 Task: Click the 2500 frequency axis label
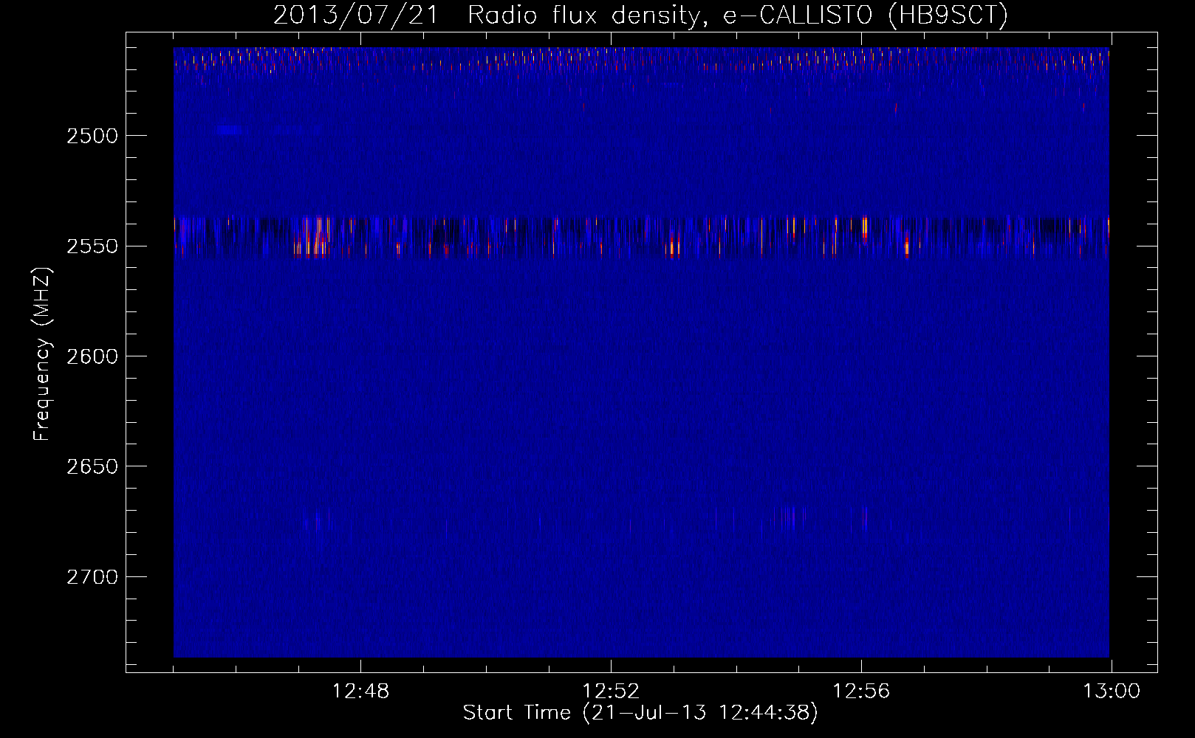coord(92,136)
